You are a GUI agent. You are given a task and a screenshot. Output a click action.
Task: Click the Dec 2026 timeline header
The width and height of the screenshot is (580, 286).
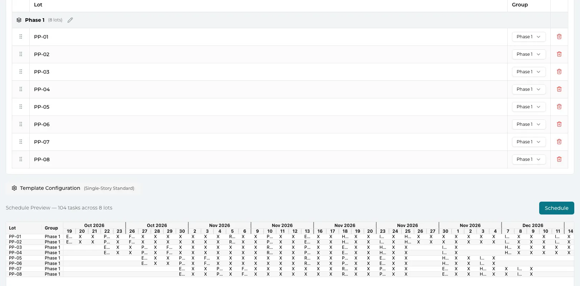point(533,225)
